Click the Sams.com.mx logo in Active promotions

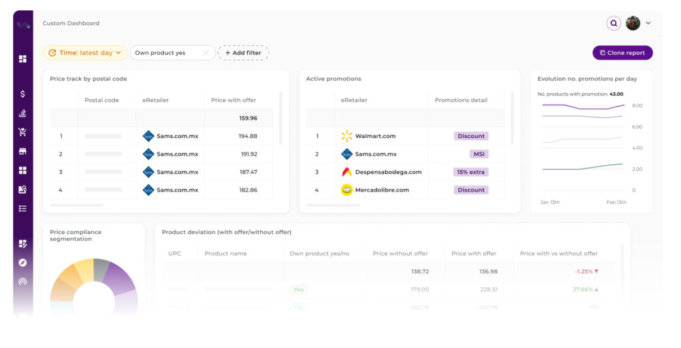pos(347,154)
